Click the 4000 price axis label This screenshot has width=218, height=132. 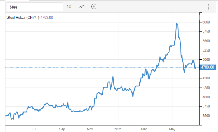[206, 97]
